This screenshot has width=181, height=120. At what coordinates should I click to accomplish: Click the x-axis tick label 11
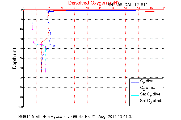click(x=100, y=8)
